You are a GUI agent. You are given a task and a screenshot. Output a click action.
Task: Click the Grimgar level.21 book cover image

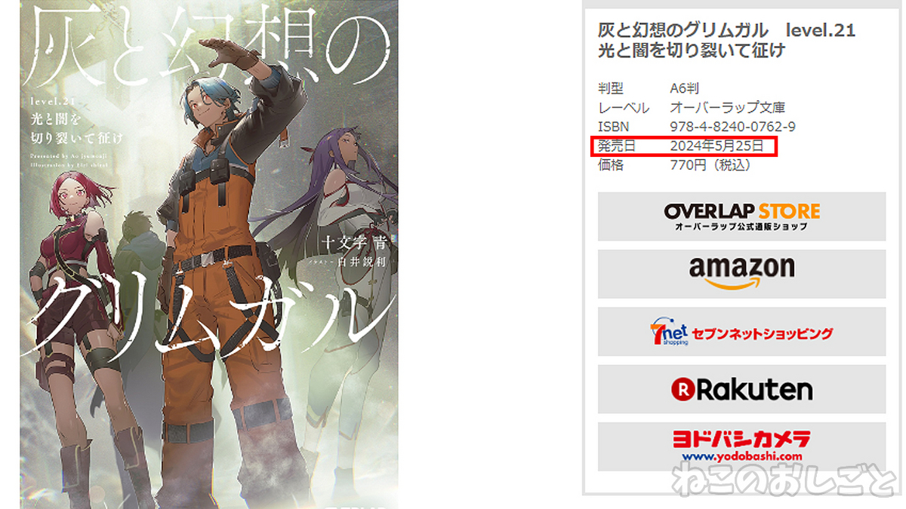[x=209, y=254]
